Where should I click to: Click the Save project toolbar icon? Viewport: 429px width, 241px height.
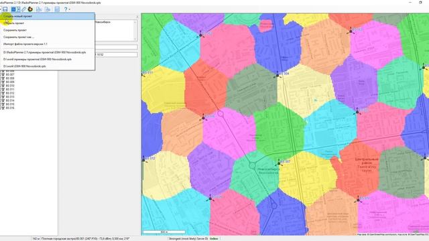click(x=5, y=9)
